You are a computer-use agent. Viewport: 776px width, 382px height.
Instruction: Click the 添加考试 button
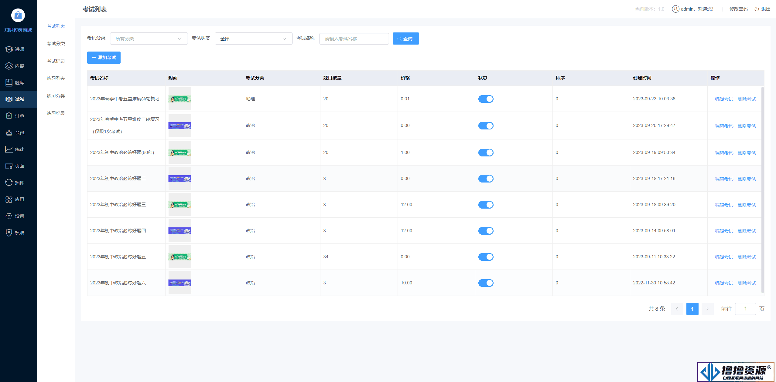[x=104, y=58]
